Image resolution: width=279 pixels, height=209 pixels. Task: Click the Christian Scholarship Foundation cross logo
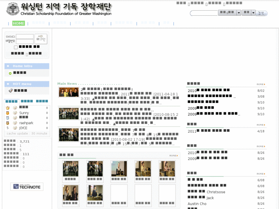click(x=13, y=9)
